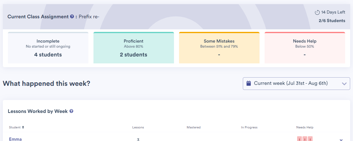Click the first red alert icon in Emma's row
Viewport: 353px width, 141px height.
click(299, 139)
